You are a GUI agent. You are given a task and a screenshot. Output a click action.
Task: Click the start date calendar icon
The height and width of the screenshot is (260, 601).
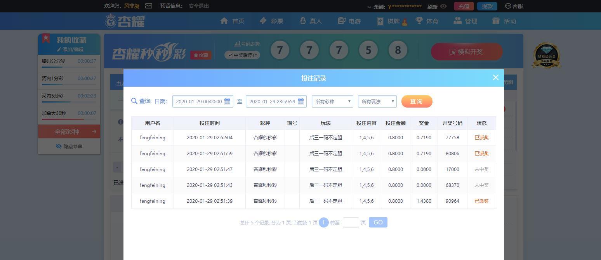coord(228,101)
